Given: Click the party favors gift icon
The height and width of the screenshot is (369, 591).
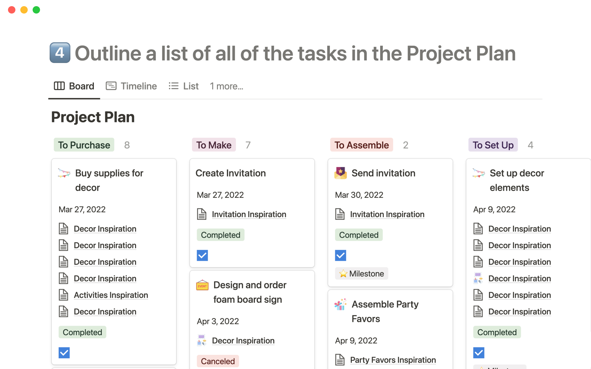Looking at the screenshot, I should [340, 304].
